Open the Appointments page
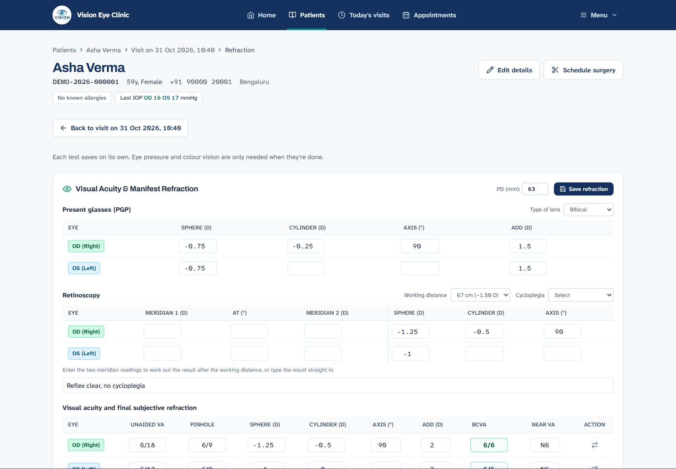This screenshot has height=469, width=676. [429, 15]
